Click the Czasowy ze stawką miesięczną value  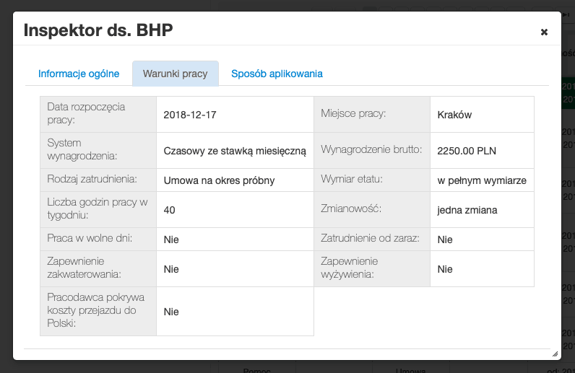235,151
